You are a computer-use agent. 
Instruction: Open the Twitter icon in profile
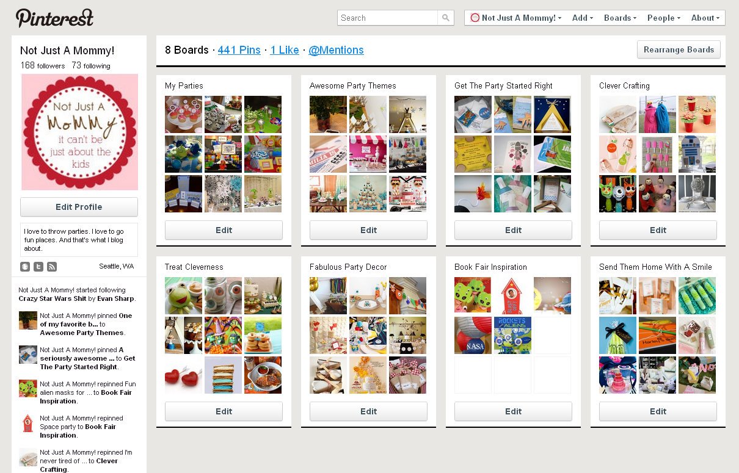point(38,267)
